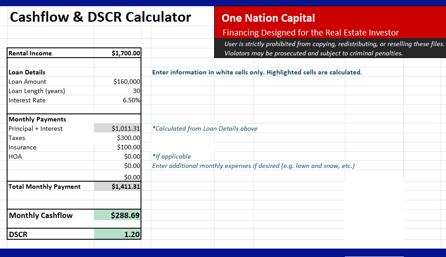446x257 pixels.
Task: Select the $0.00 cell above Total Monthly Payment
Action: (117, 176)
